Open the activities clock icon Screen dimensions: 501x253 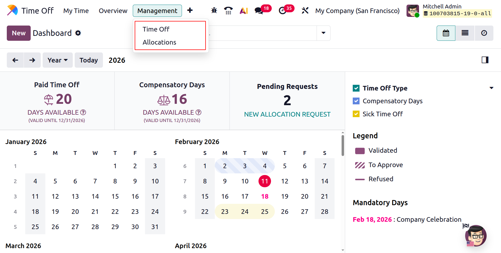tap(282, 11)
